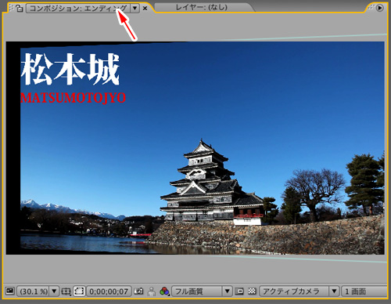The width and height of the screenshot is (391, 304).
Task: Toggle the transparency grid checkerboard icon
Action: tap(252, 291)
